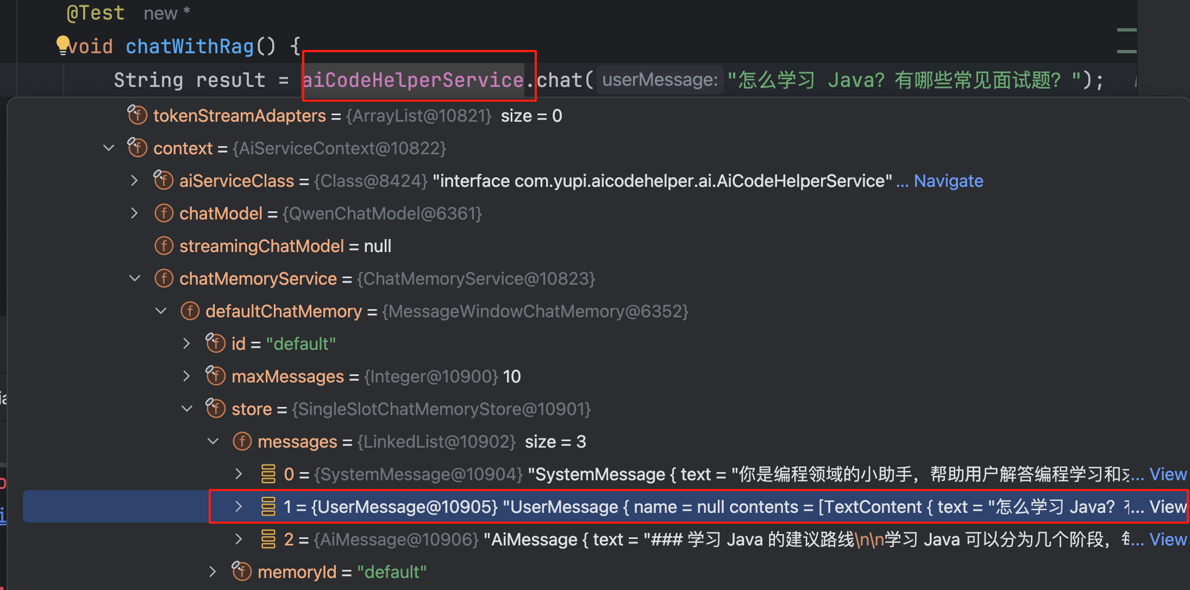Click the field icon next to tokenStreamAdapters
Image resolution: width=1190 pixels, height=590 pixels.
click(x=137, y=115)
